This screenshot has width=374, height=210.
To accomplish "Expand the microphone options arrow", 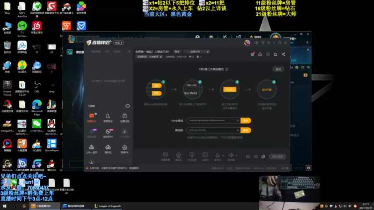I will 223,156.
